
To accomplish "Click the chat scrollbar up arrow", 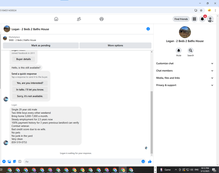I will tap(152, 52).
